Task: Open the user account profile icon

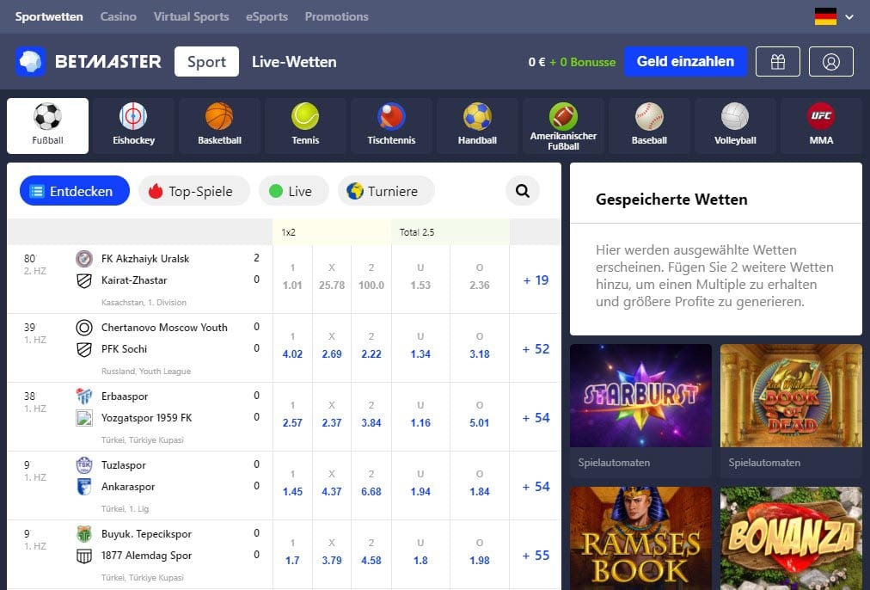Action: (830, 62)
